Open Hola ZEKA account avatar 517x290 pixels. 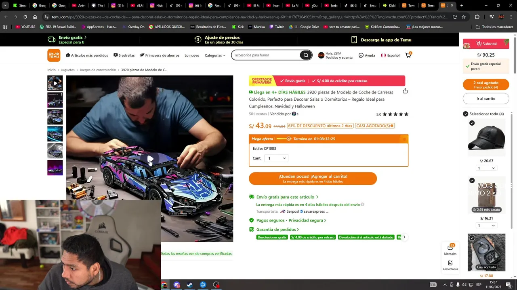321,55
